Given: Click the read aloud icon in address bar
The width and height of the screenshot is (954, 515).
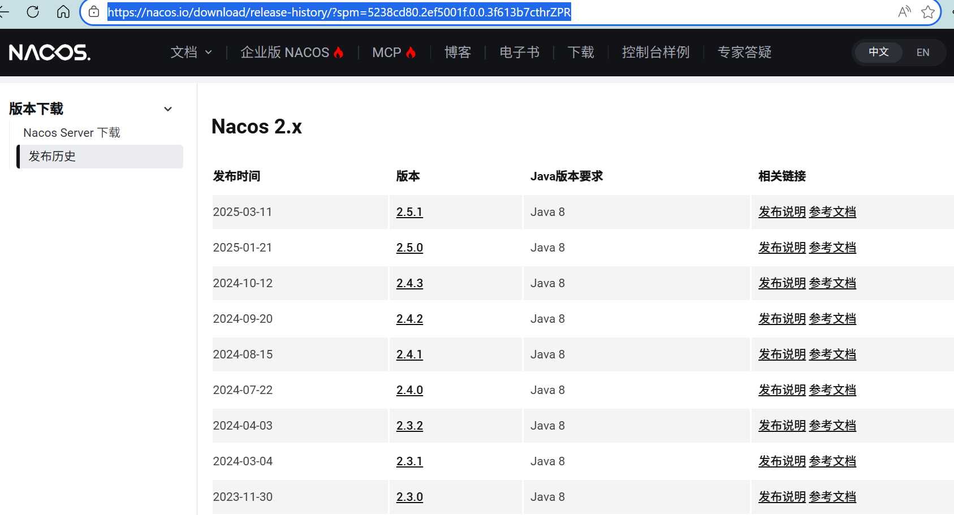Looking at the screenshot, I should [x=904, y=12].
